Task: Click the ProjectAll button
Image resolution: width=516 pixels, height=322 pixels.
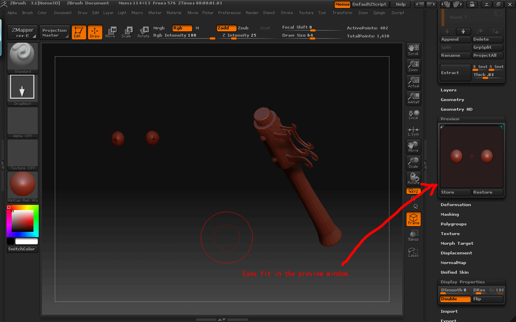Action: [x=488, y=56]
